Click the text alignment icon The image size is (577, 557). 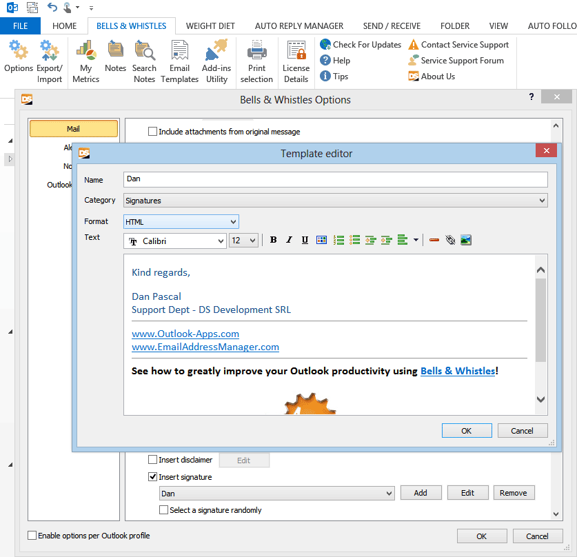[x=402, y=240]
